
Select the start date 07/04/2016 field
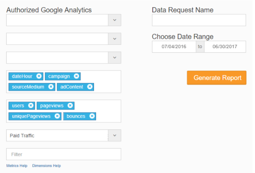174,47
